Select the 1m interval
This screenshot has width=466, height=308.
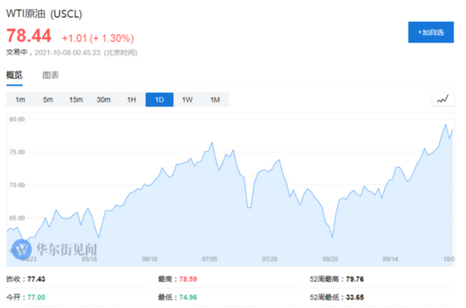pyautogui.click(x=20, y=99)
